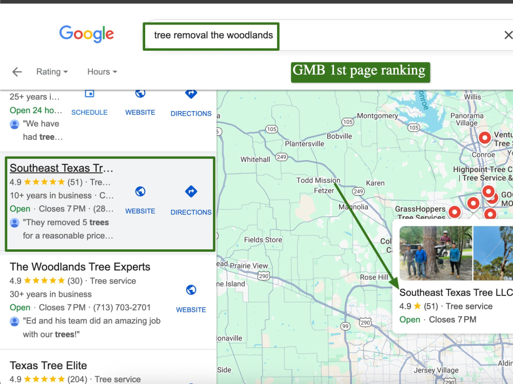This screenshot has height=384, width=513.
Task: Click WEBSITE label in Open 24 hours listing
Action: [140, 112]
